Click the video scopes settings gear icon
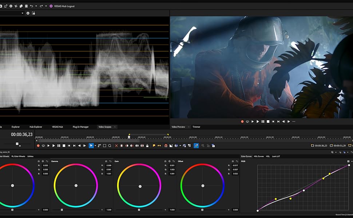 [x=28, y=13]
